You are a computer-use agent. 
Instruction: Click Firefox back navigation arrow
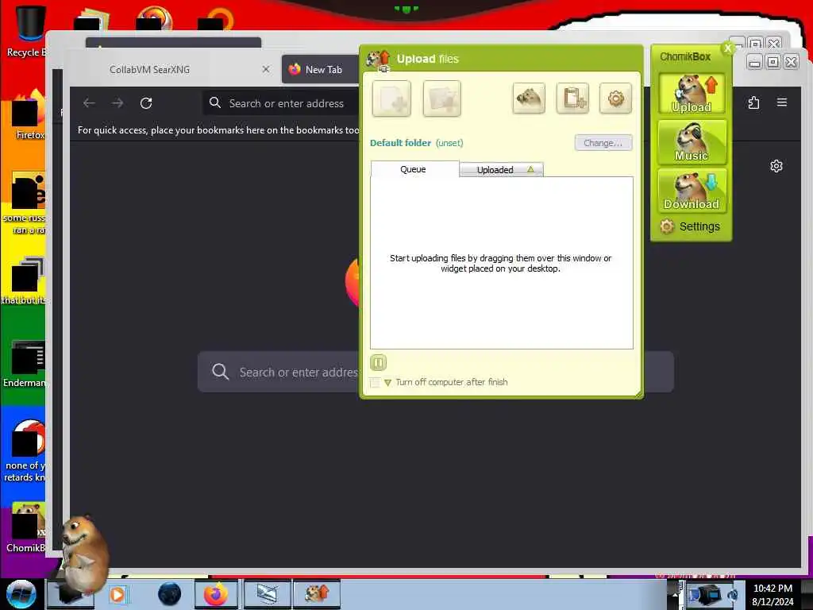click(x=89, y=103)
